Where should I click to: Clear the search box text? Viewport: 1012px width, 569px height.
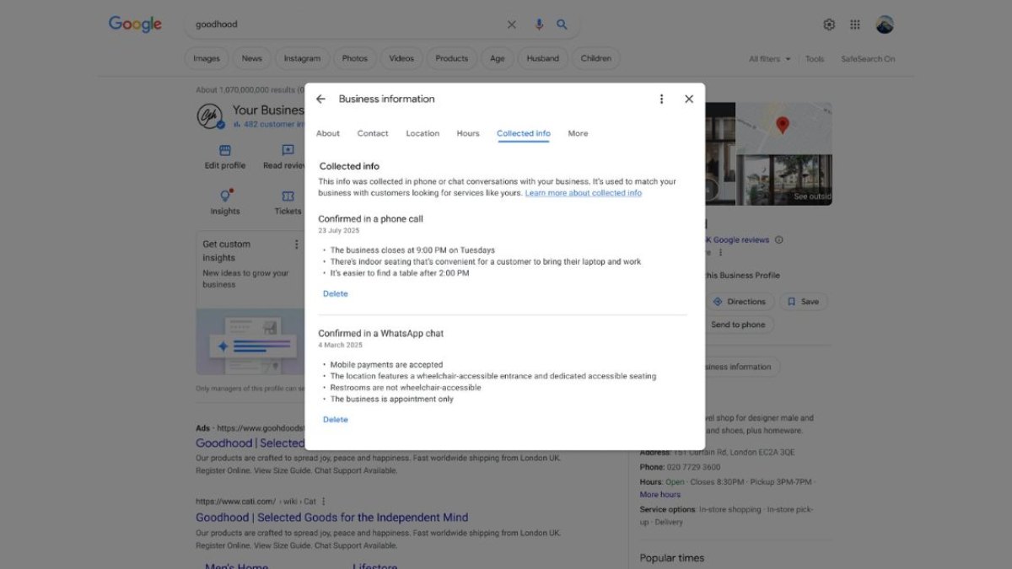point(512,24)
